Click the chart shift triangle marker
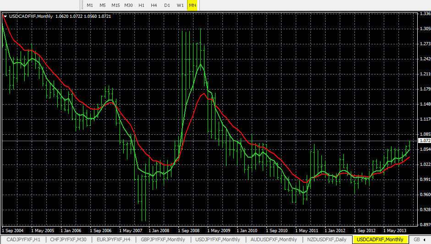431x244 pixels. (x=5, y=16)
